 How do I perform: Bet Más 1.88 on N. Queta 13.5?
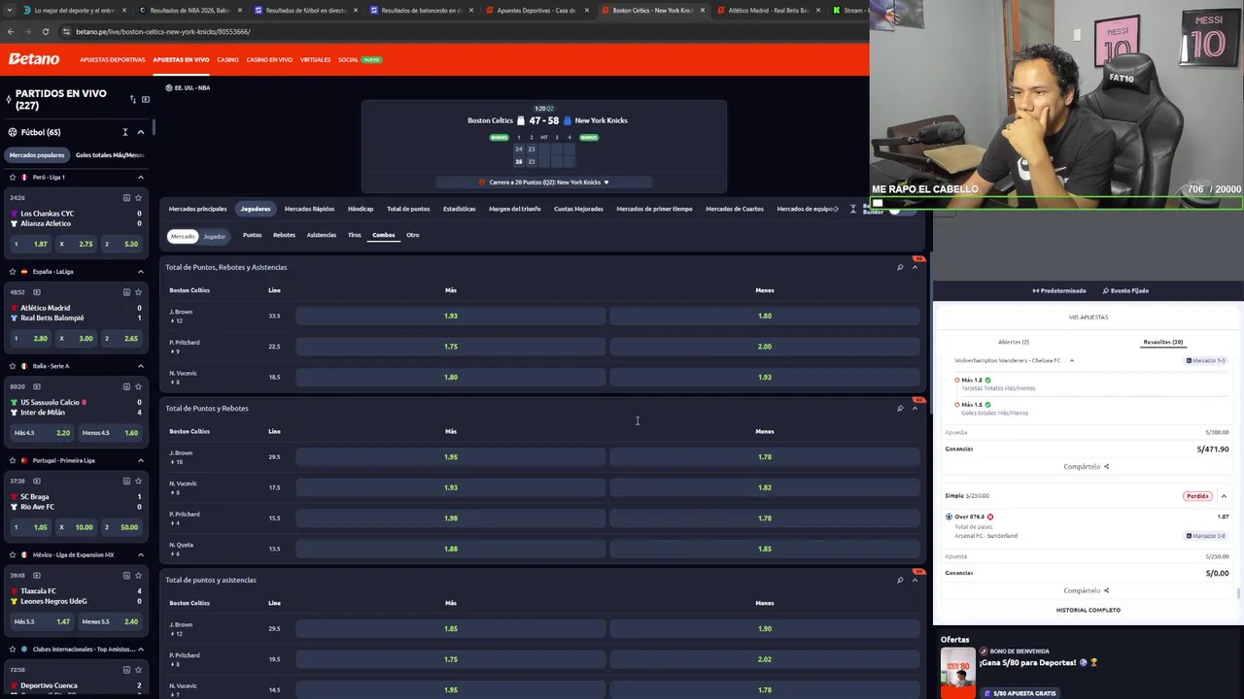click(x=451, y=549)
